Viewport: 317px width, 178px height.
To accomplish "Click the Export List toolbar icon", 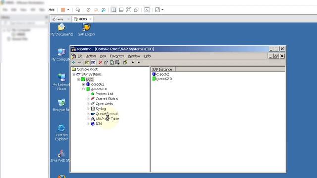I will tap(117, 63).
